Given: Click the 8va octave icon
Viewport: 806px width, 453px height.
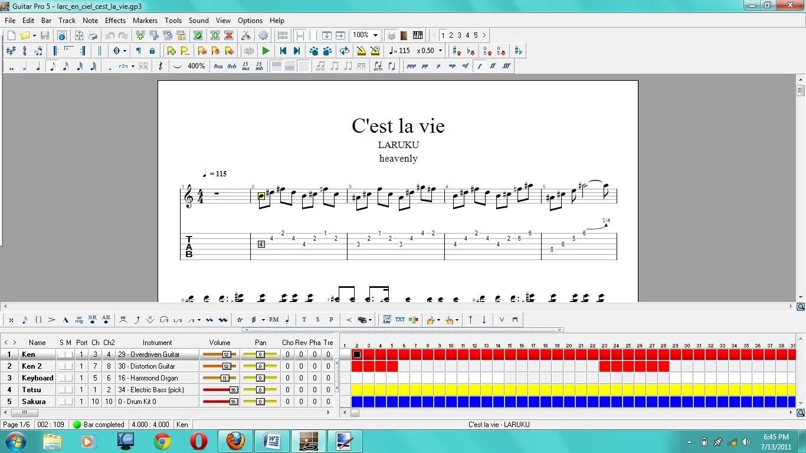Looking at the screenshot, I should [218, 67].
